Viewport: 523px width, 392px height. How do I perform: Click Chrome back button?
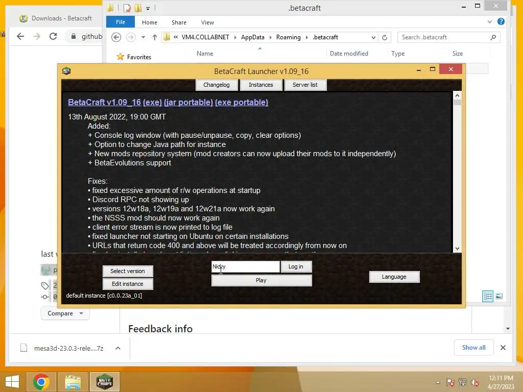[20, 36]
